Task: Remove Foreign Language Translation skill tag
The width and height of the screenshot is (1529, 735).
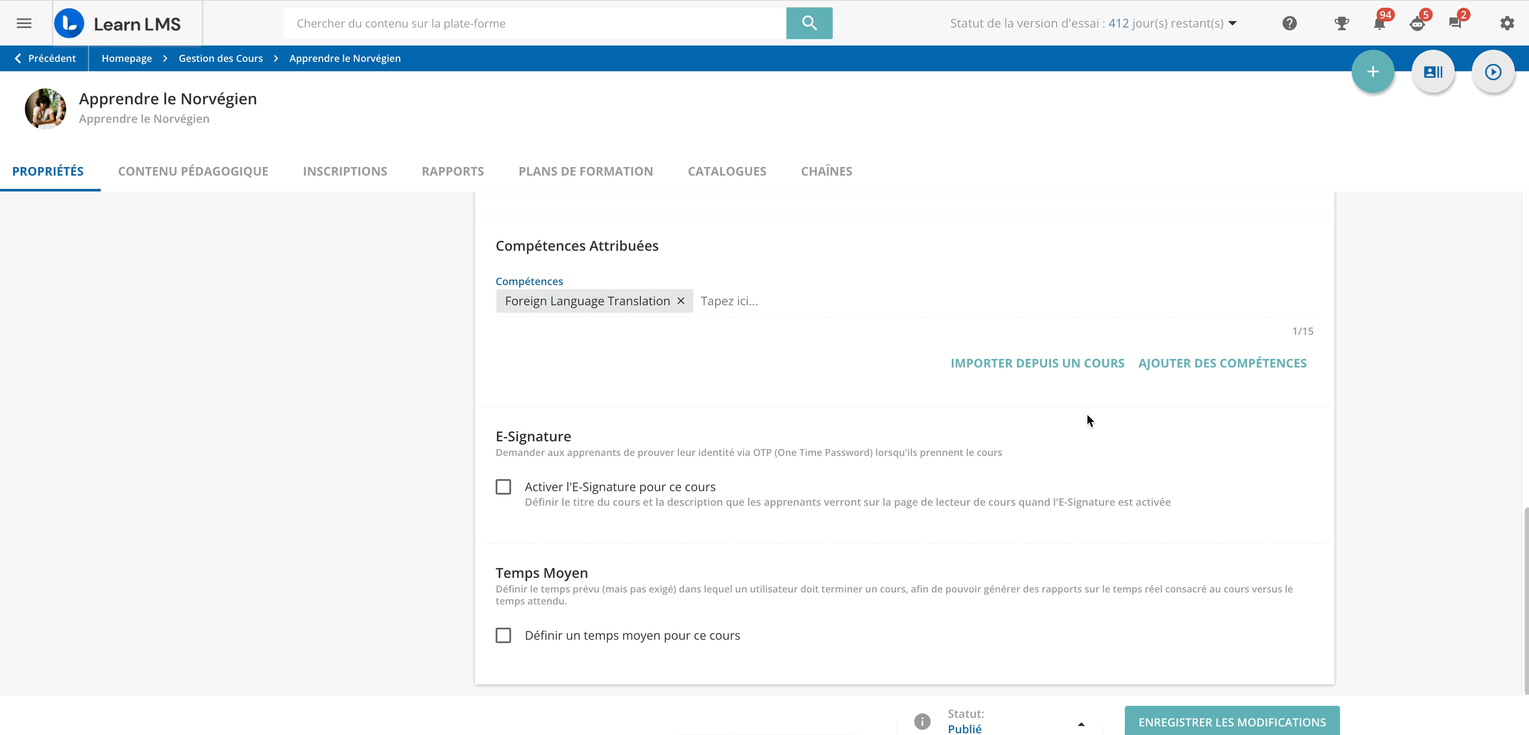Action: point(681,301)
